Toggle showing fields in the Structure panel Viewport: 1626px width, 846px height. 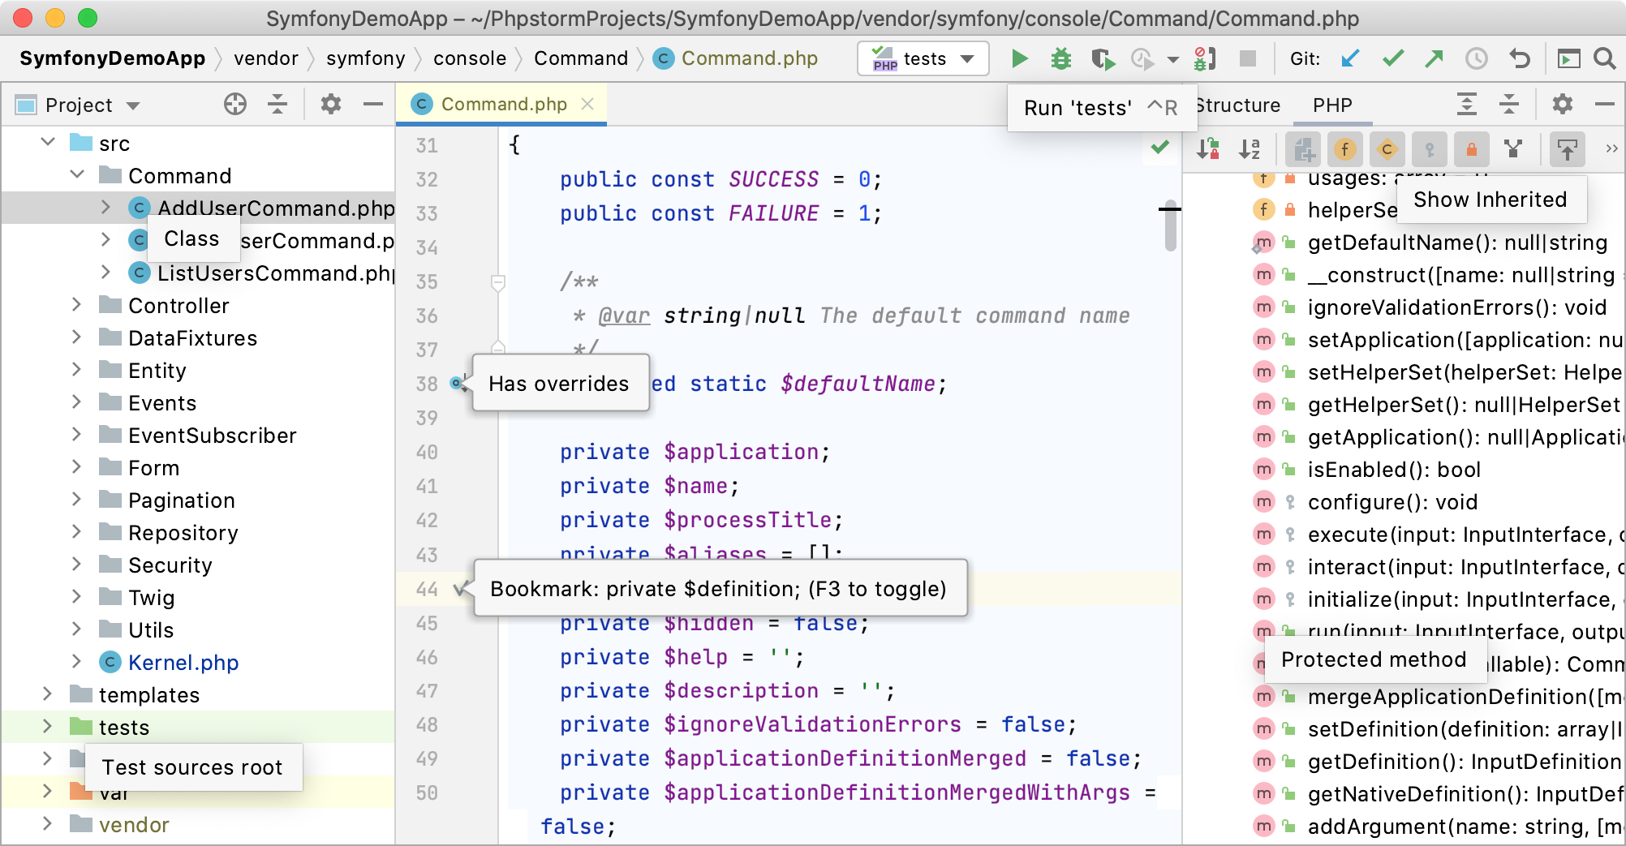[1345, 148]
